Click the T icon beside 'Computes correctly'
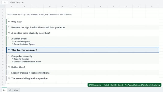 (9, 56)
